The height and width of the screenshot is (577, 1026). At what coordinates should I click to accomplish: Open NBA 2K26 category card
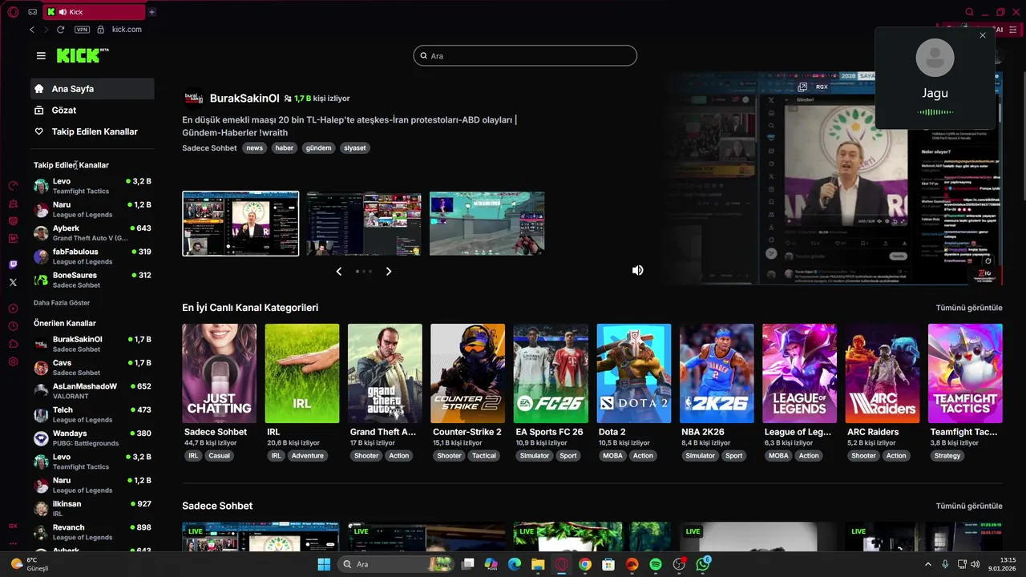coord(717,373)
